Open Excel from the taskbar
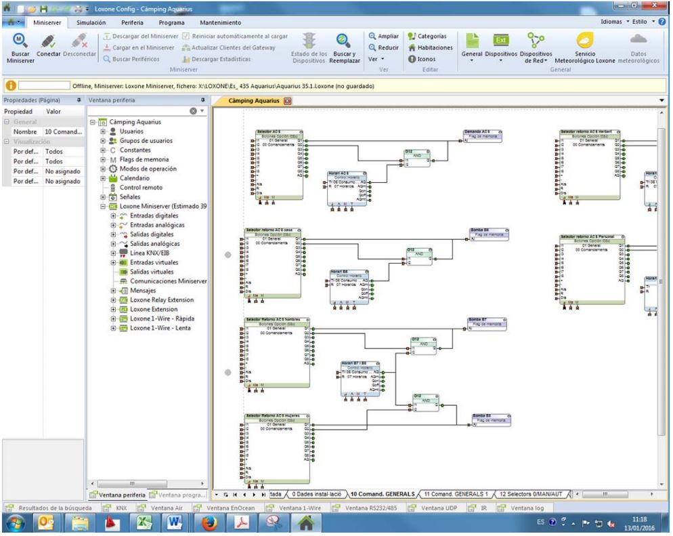673x536 pixels. pyautogui.click(x=144, y=523)
